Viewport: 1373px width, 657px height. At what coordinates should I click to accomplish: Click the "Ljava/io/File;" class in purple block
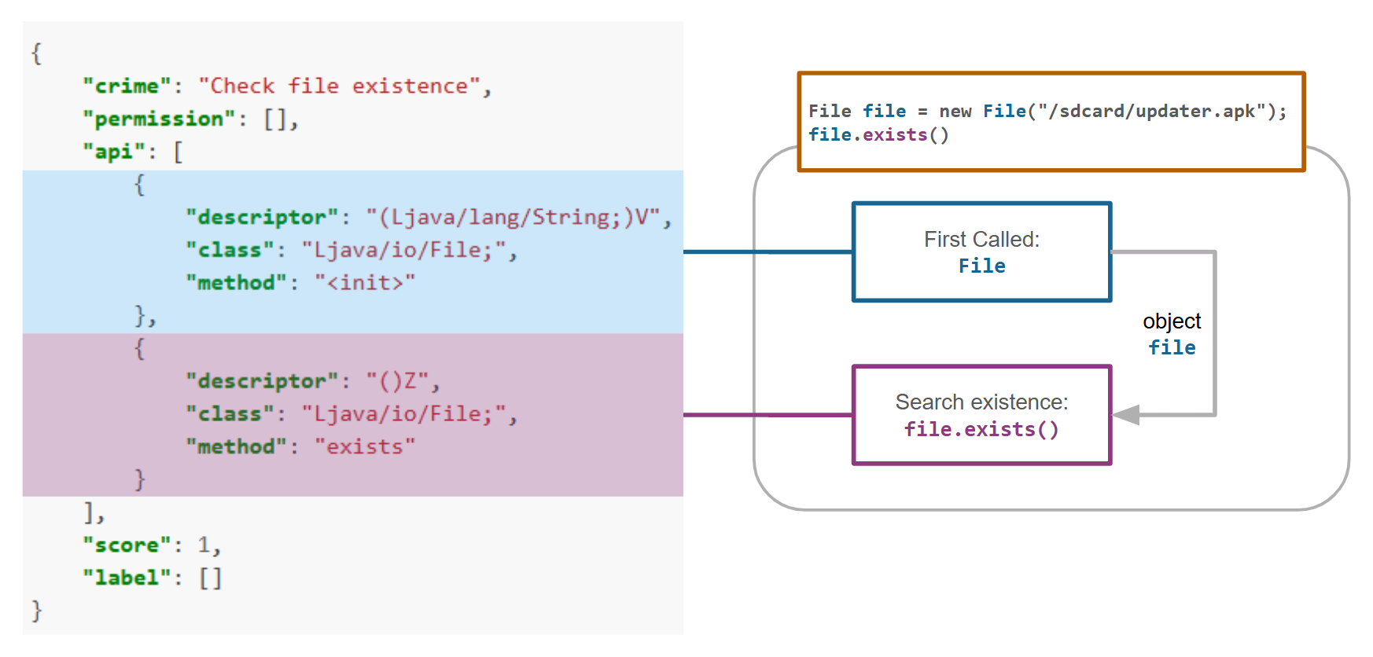coord(404,413)
